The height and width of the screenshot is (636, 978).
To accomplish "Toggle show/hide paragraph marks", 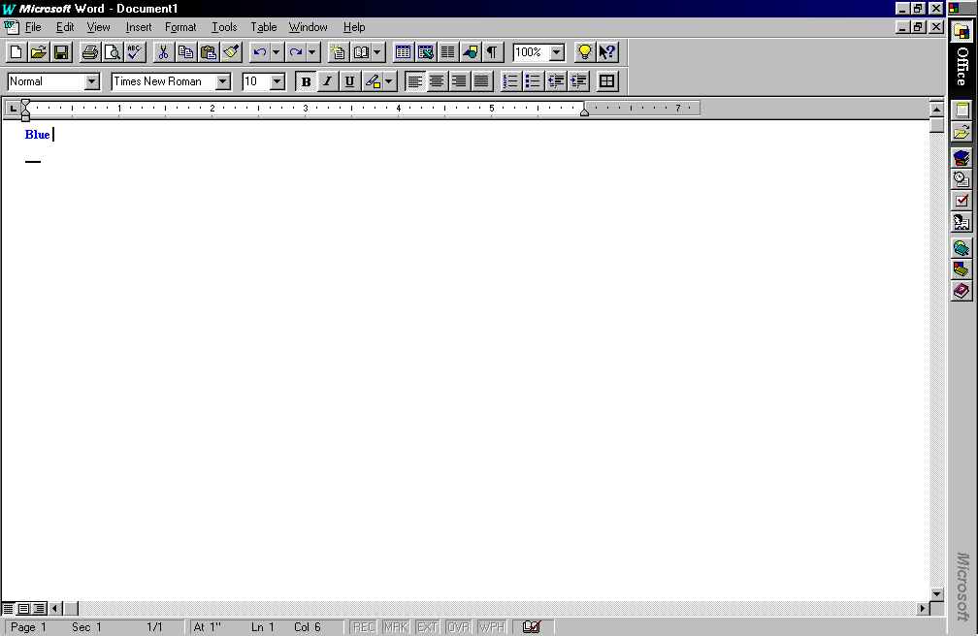I will [x=493, y=52].
